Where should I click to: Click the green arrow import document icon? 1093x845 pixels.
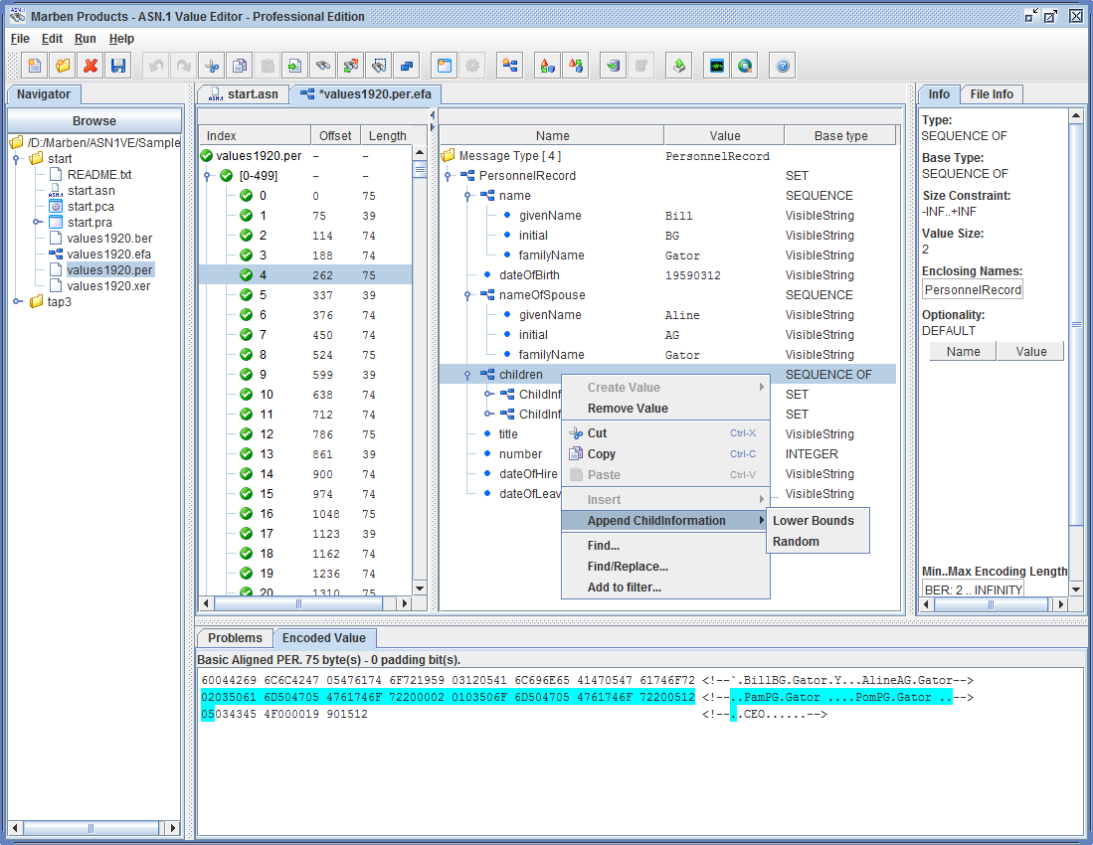pyautogui.click(x=295, y=66)
